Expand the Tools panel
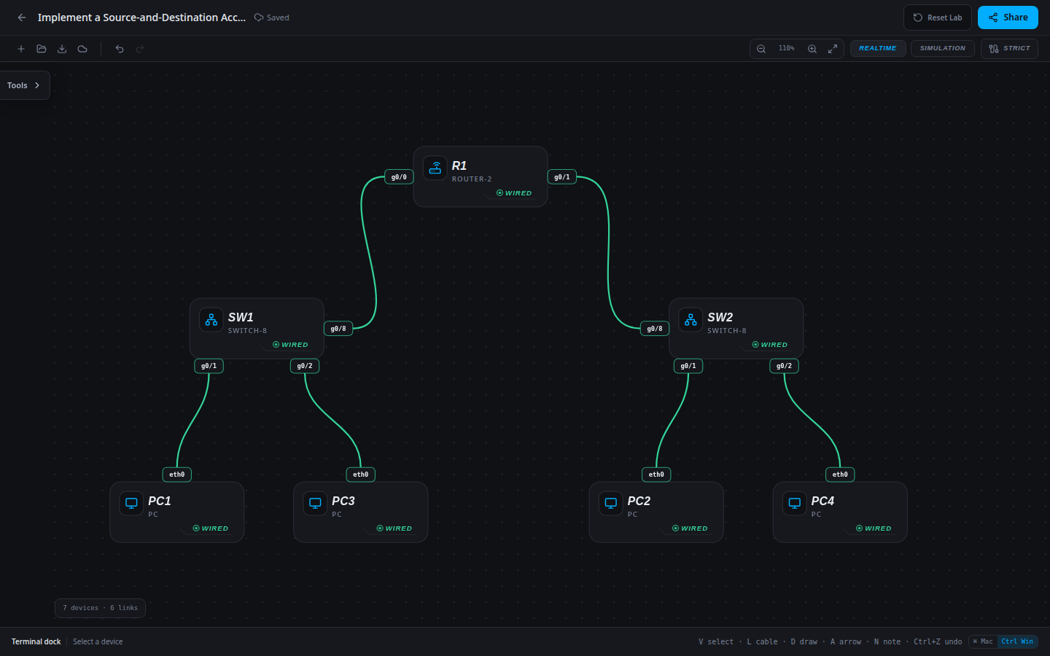Image resolution: width=1050 pixels, height=656 pixels. [25, 85]
